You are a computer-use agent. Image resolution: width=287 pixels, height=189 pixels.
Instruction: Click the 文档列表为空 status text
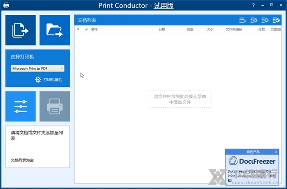(22, 160)
